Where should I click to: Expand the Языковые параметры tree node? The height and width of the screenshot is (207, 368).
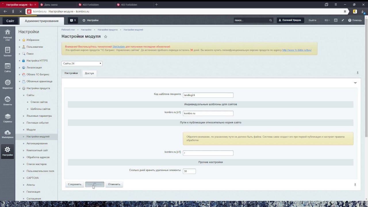(24, 116)
